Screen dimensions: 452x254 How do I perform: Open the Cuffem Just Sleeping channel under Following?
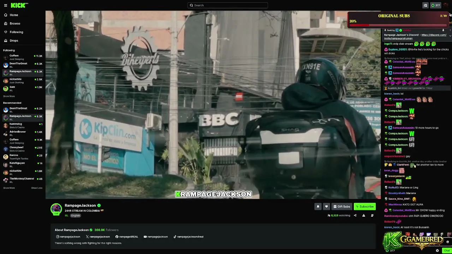[x=23, y=57]
